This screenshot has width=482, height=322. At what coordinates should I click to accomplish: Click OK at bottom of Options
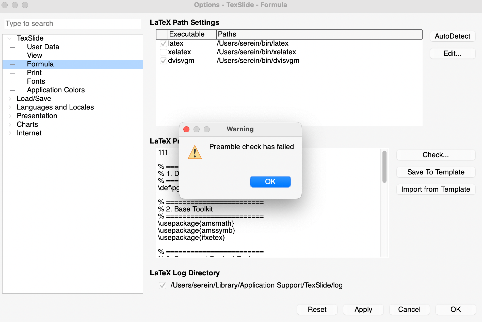456,310
